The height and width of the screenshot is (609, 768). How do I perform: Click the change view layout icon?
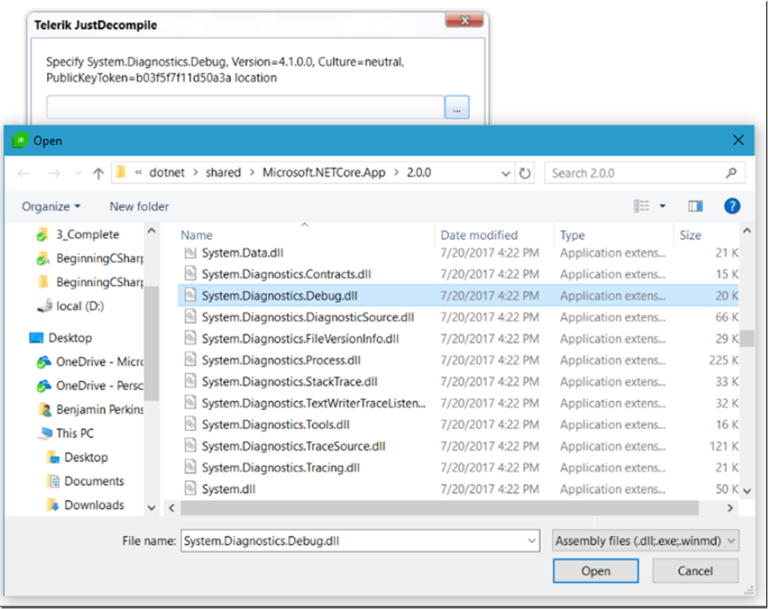point(641,206)
